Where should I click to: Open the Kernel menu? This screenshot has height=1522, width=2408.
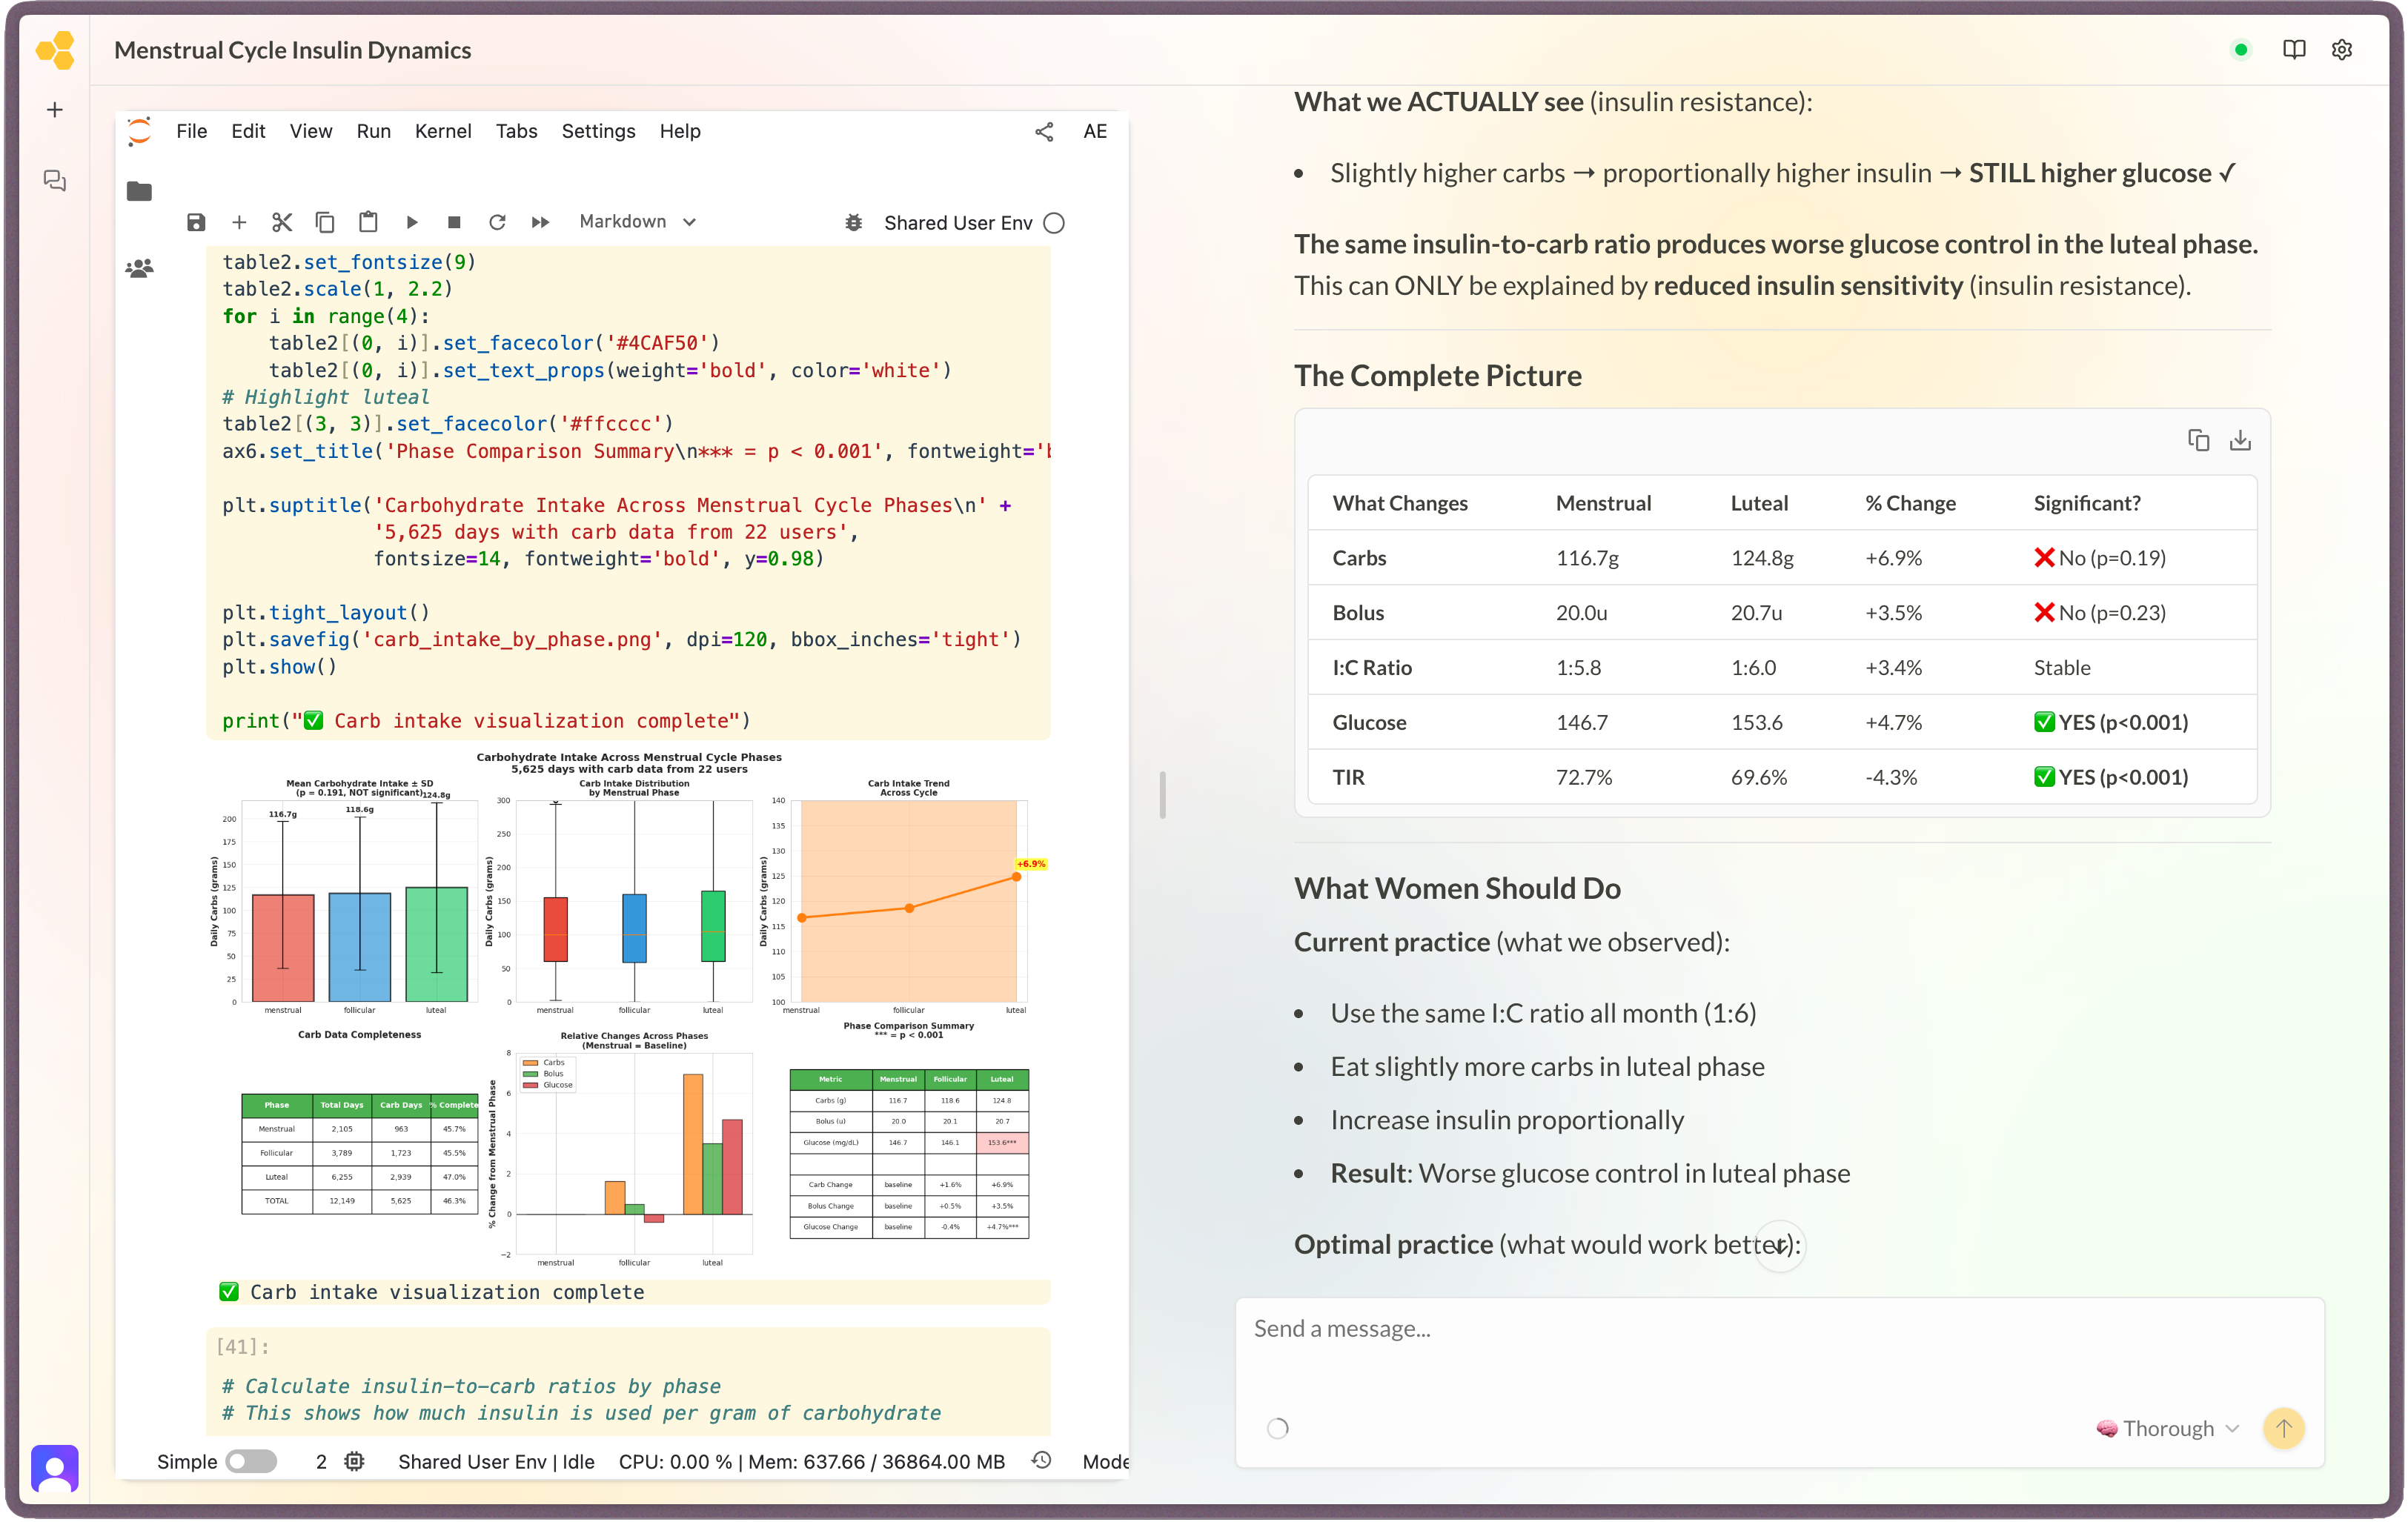coord(443,131)
